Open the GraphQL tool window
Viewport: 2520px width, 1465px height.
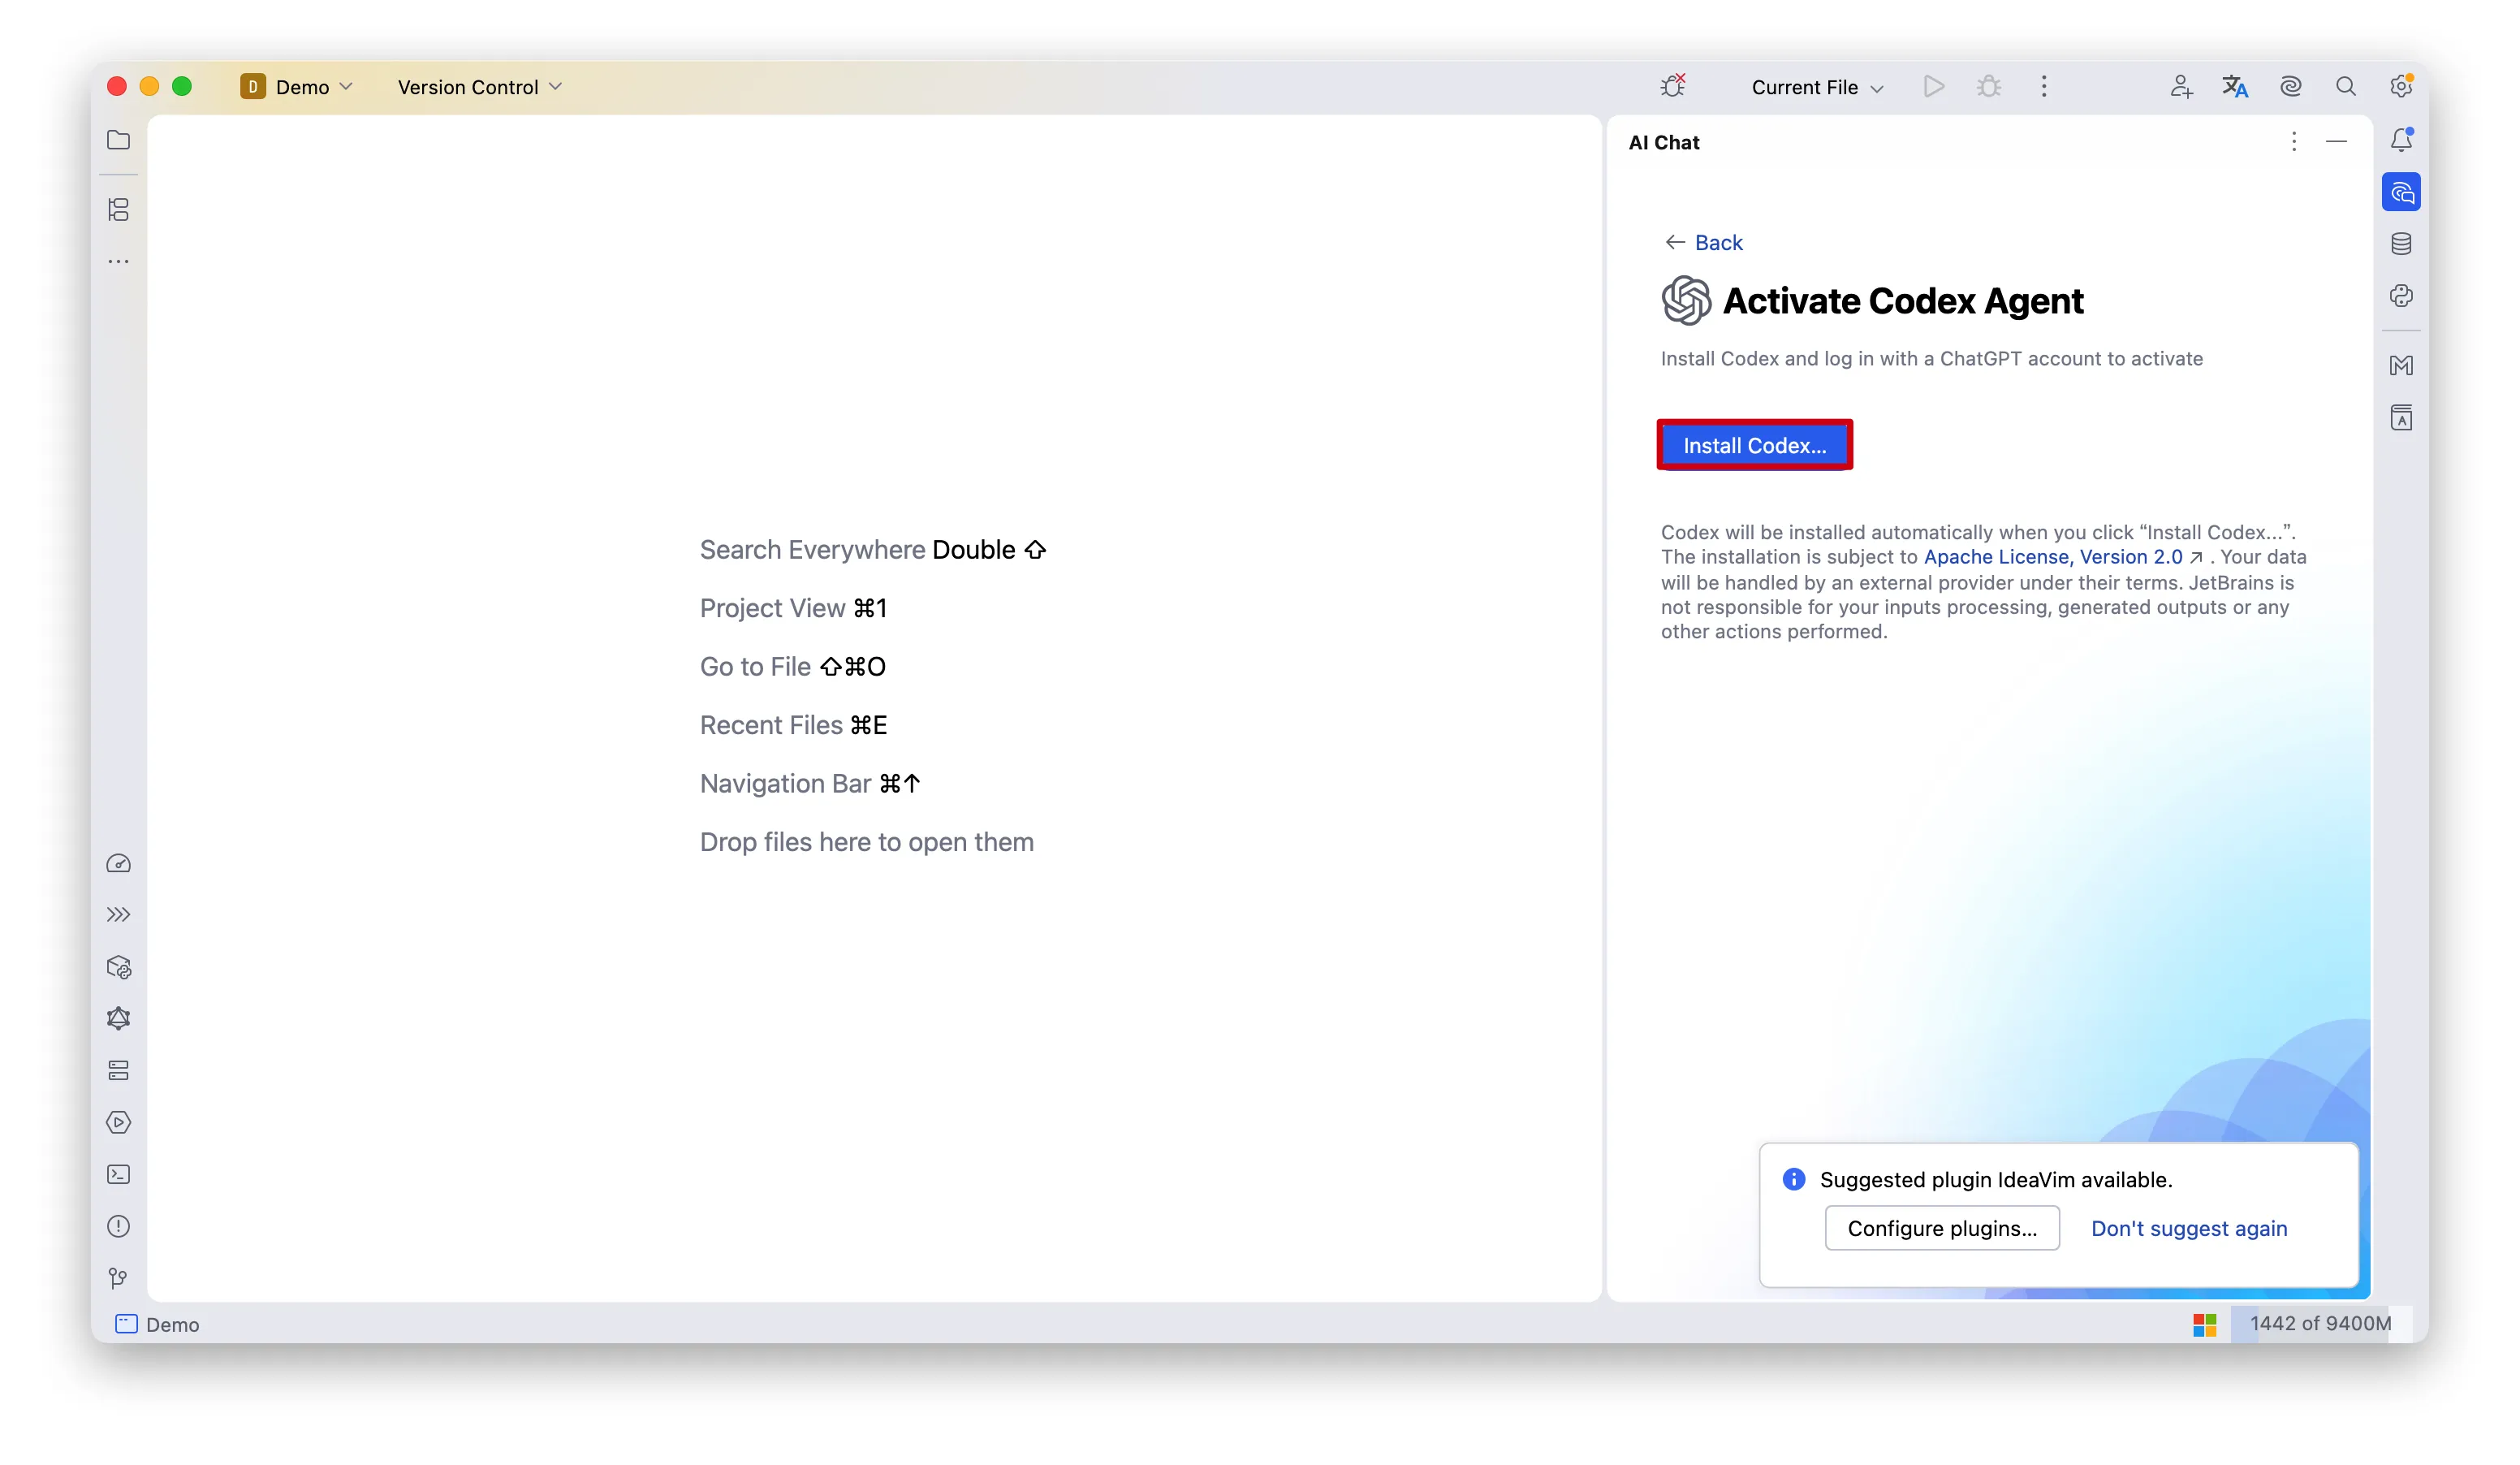tap(118, 1018)
